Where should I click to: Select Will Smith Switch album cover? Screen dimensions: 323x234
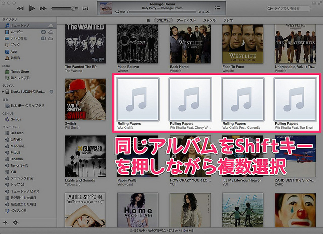85,99
